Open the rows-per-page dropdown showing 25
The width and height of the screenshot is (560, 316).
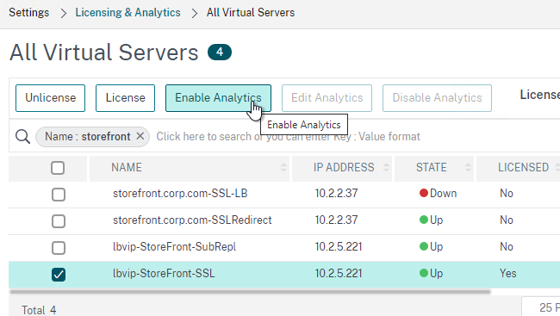541,307
